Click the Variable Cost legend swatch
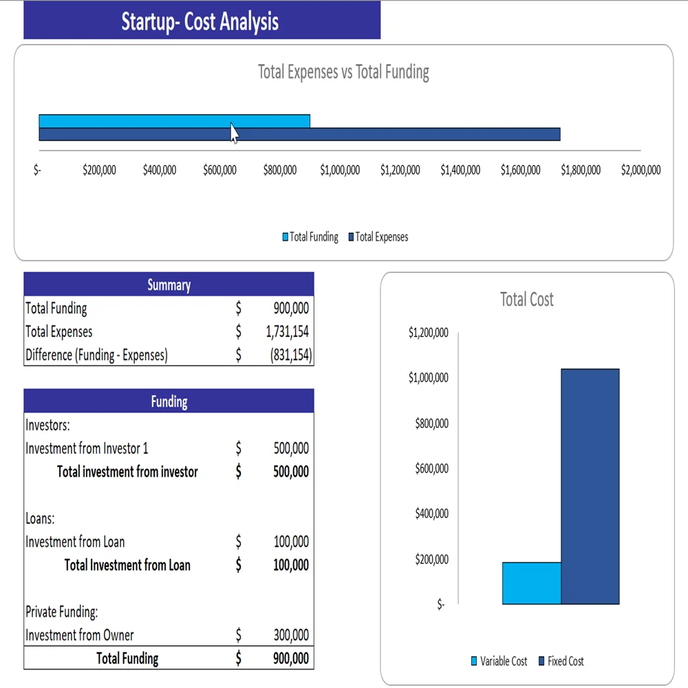The width and height of the screenshot is (688, 688). tap(474, 661)
